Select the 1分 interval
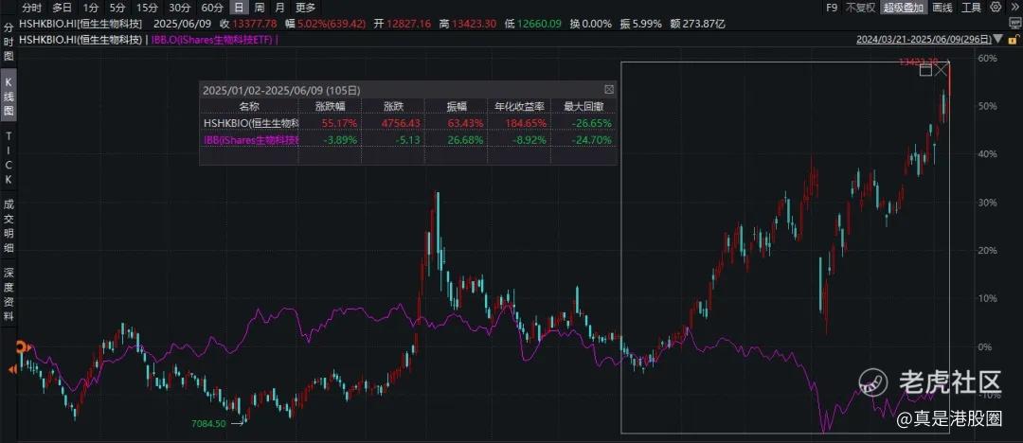1023x443 pixels. tap(91, 8)
